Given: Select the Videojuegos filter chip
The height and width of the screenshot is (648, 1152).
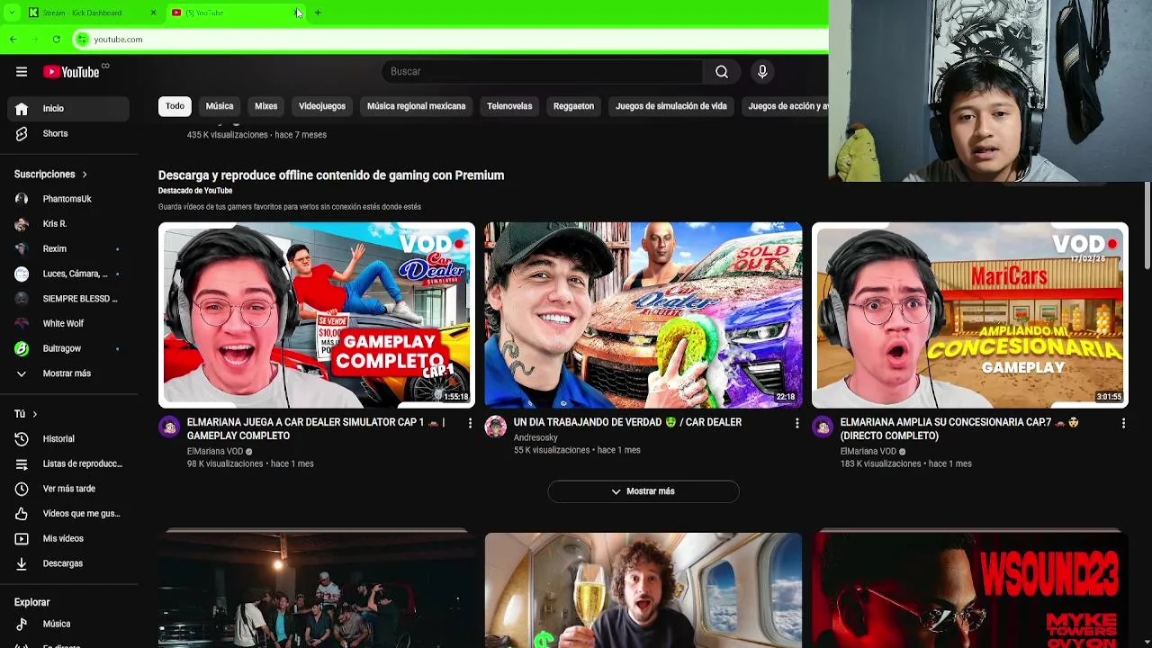Looking at the screenshot, I should 322,106.
